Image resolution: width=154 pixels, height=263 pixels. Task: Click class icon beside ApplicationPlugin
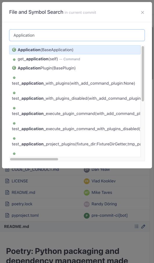[14, 68]
